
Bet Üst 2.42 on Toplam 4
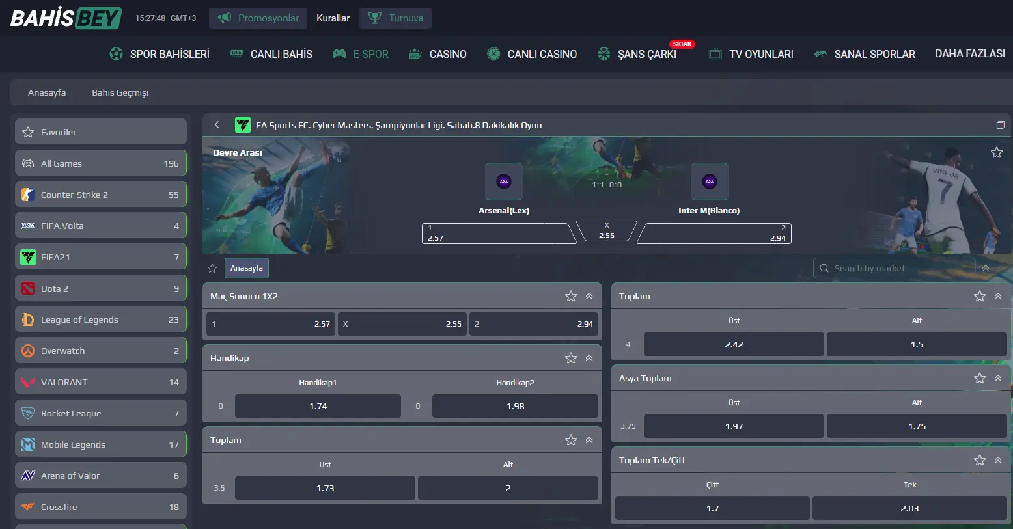pos(734,344)
